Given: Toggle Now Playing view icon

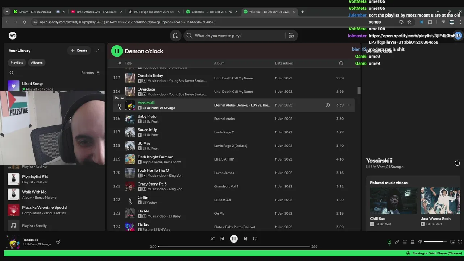Looking at the screenshot, I should [x=389, y=242].
